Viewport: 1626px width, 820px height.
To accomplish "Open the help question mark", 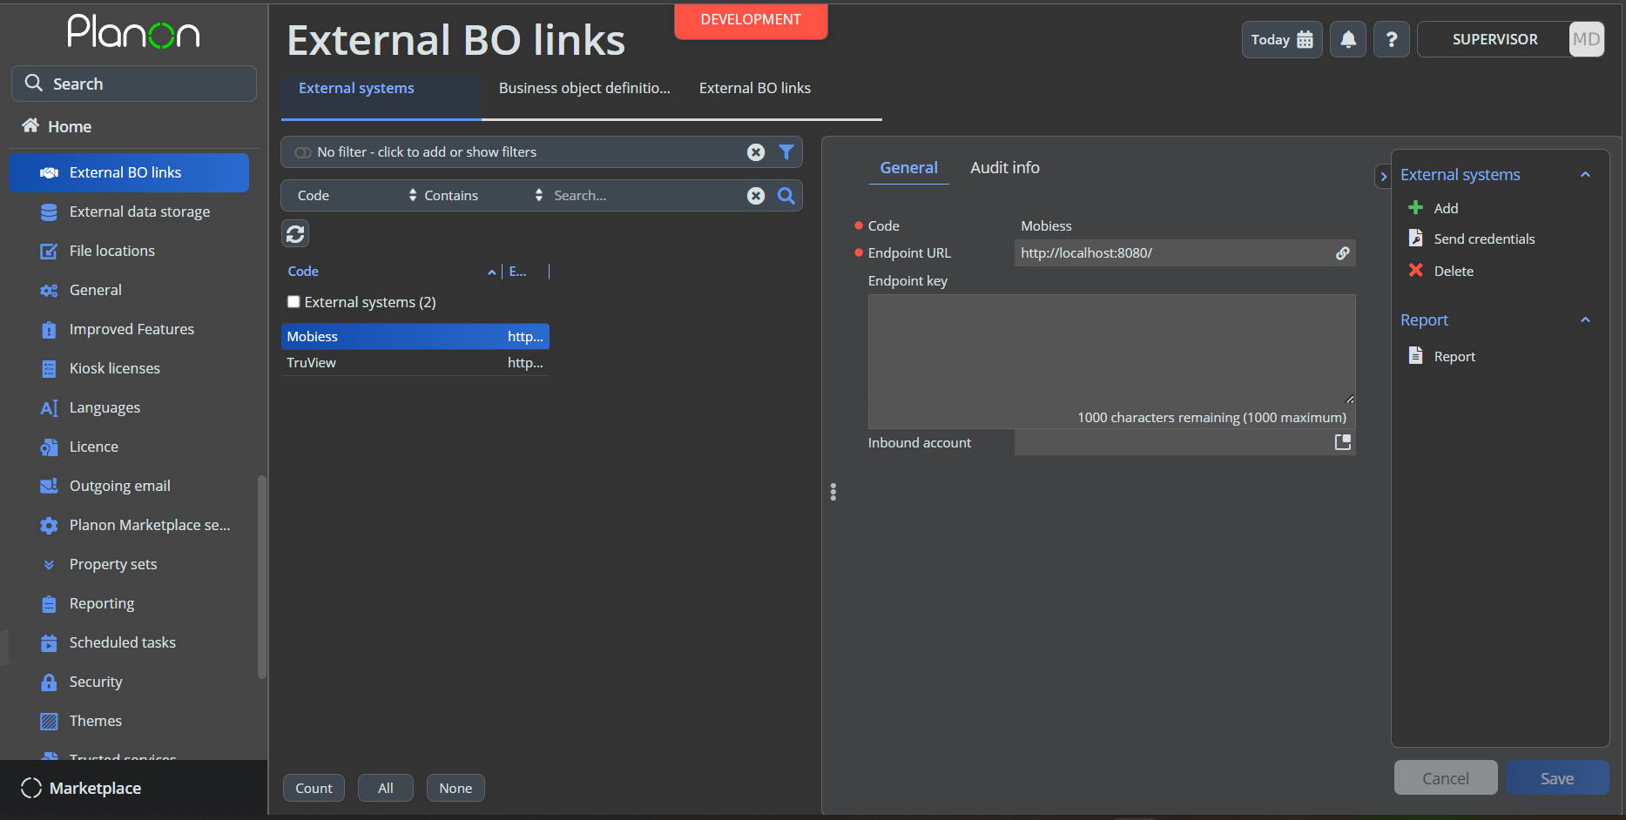I will 1392,39.
